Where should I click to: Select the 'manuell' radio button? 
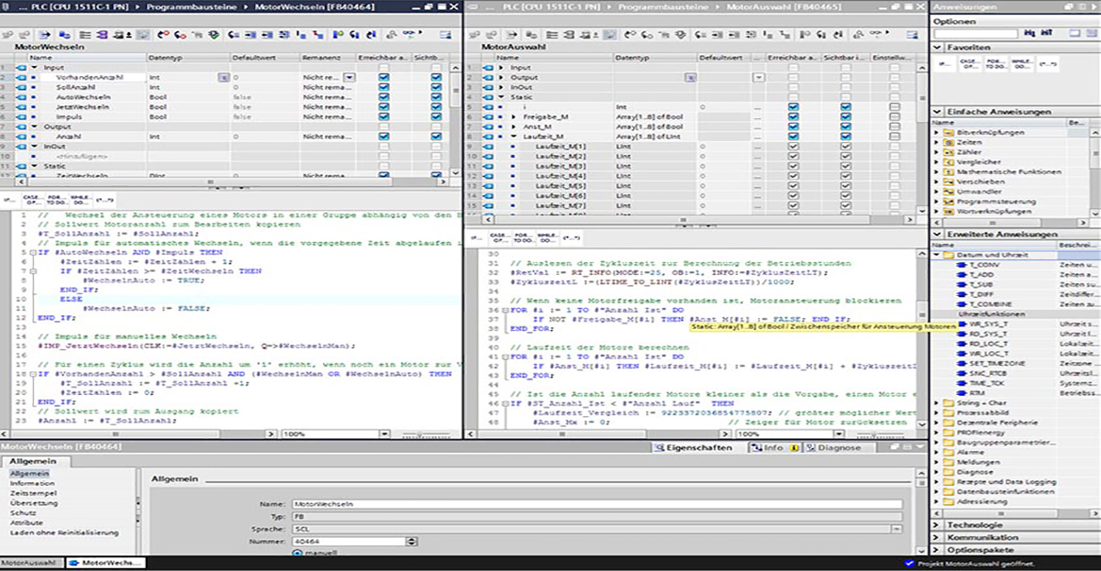coord(295,553)
